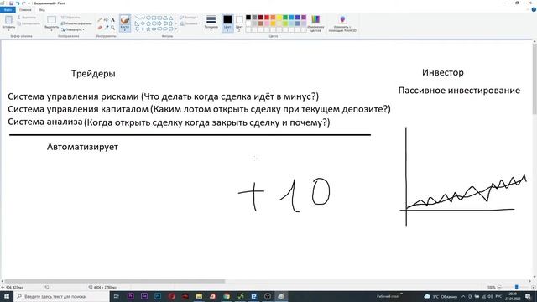
Task: Click the horizontal scrollbar thumb
Action: pyautogui.click(x=115, y=281)
